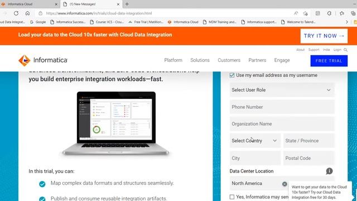Show more bookmarks with the chevron
The image size is (357, 201).
tap(347, 22)
